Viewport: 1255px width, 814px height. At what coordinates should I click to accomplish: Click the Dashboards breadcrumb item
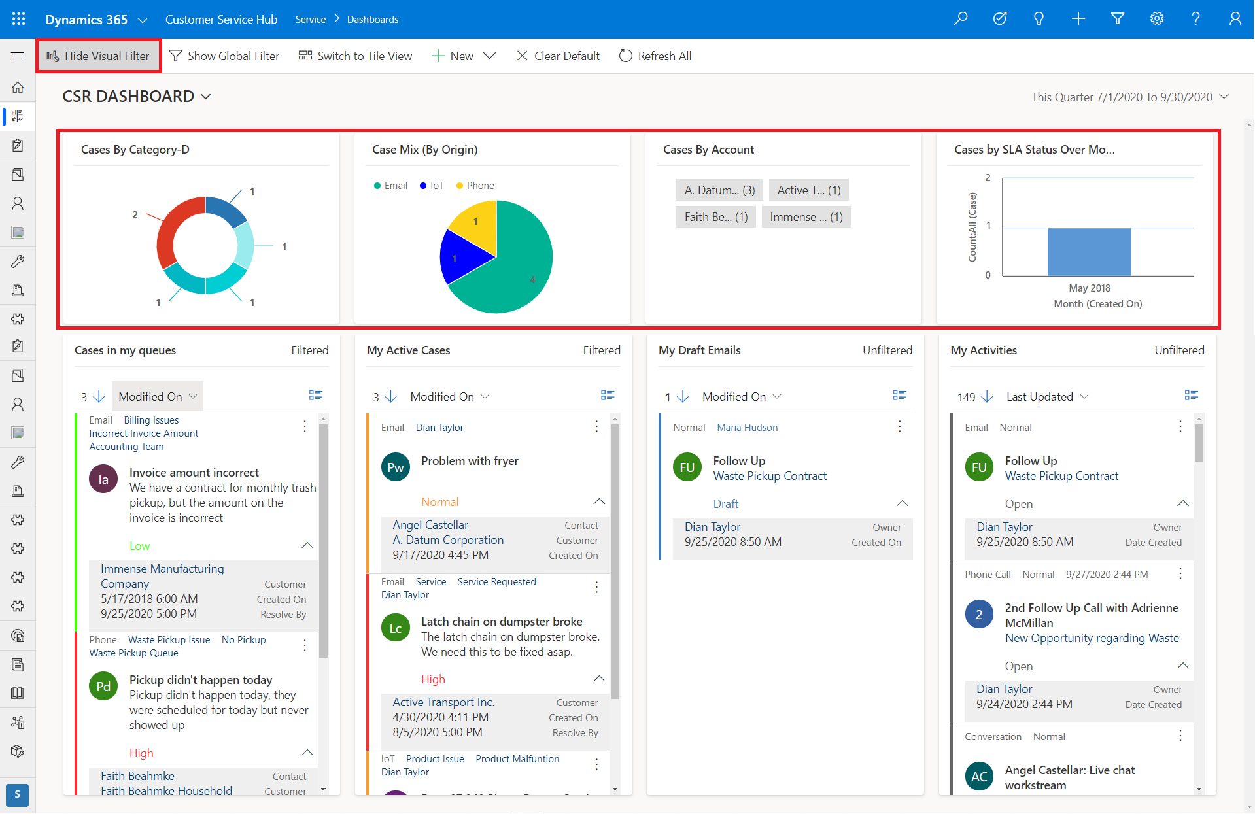click(373, 20)
